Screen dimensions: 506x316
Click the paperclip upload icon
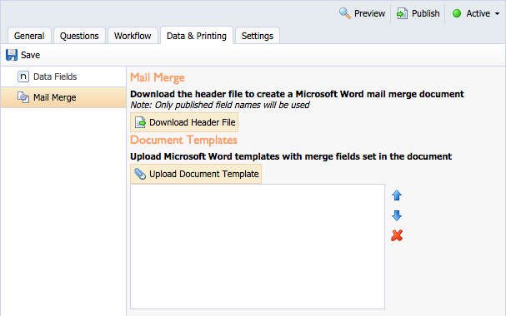pos(140,174)
